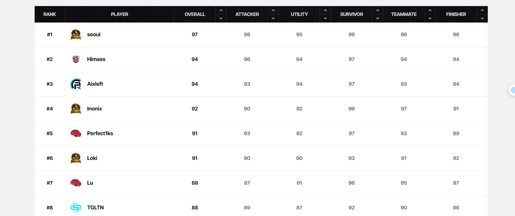Sort Survivor column ascending with up arrow
The width and height of the screenshot is (515, 216).
[378, 10]
